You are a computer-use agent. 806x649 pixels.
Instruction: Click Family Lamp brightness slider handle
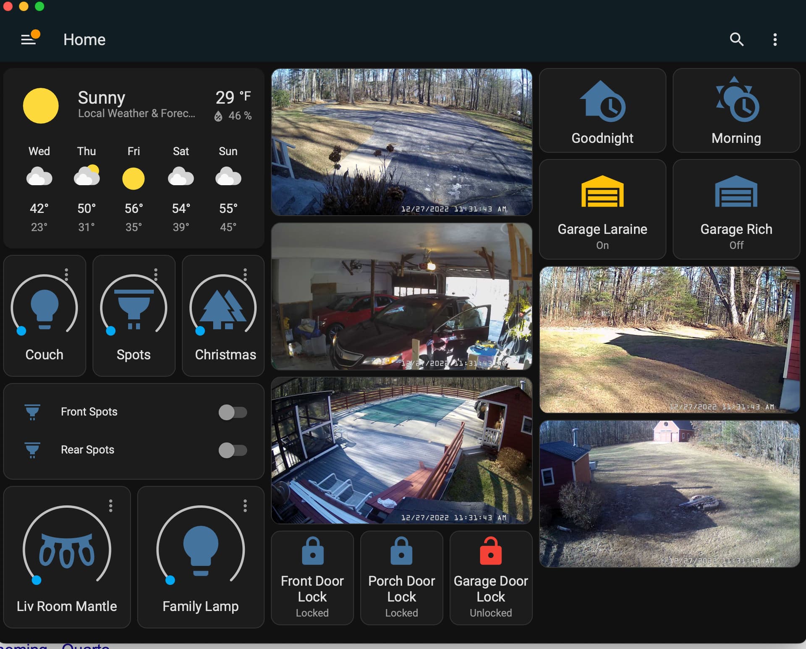click(170, 580)
